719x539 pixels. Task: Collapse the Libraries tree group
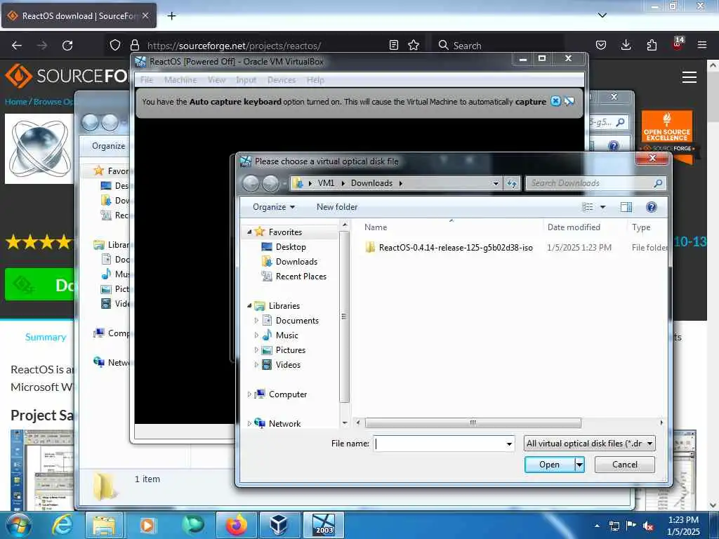(249, 305)
